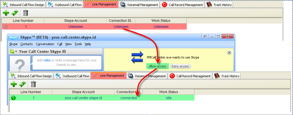
Task: Open the upper Voicemail Management tab
Action: pyautogui.click(x=139, y=5)
